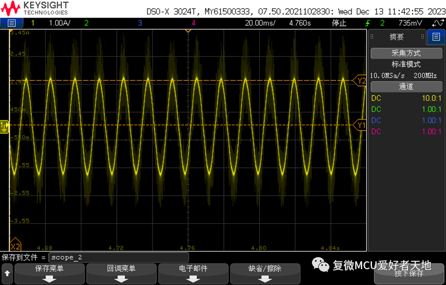Screen dimensions: 446x285
Task: Click the 通道 button in sidebar
Action: coord(406,86)
